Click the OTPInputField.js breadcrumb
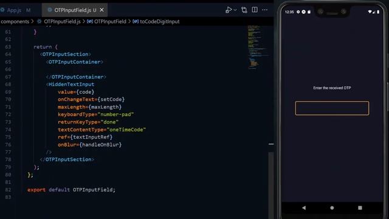389x219 pixels. click(62, 22)
